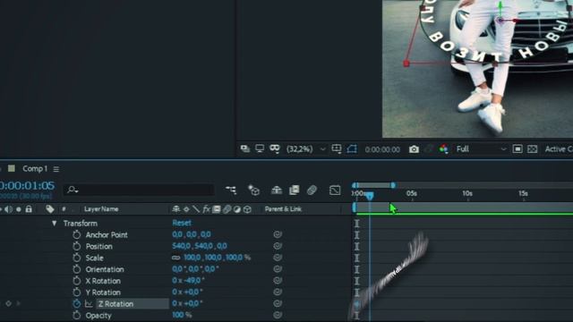
Task: Toggle mask and shape path visibility
Action: tap(352, 149)
